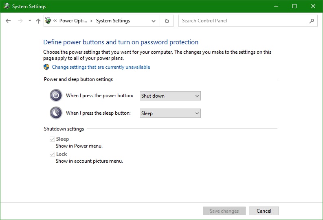Expand the breadcrumb arrow after Power Opti...
This screenshot has height=220, width=323.
91,21
